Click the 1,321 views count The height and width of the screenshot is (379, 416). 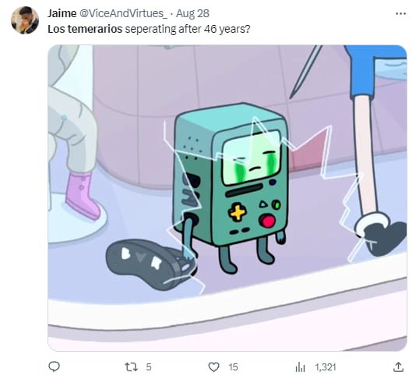tap(326, 367)
